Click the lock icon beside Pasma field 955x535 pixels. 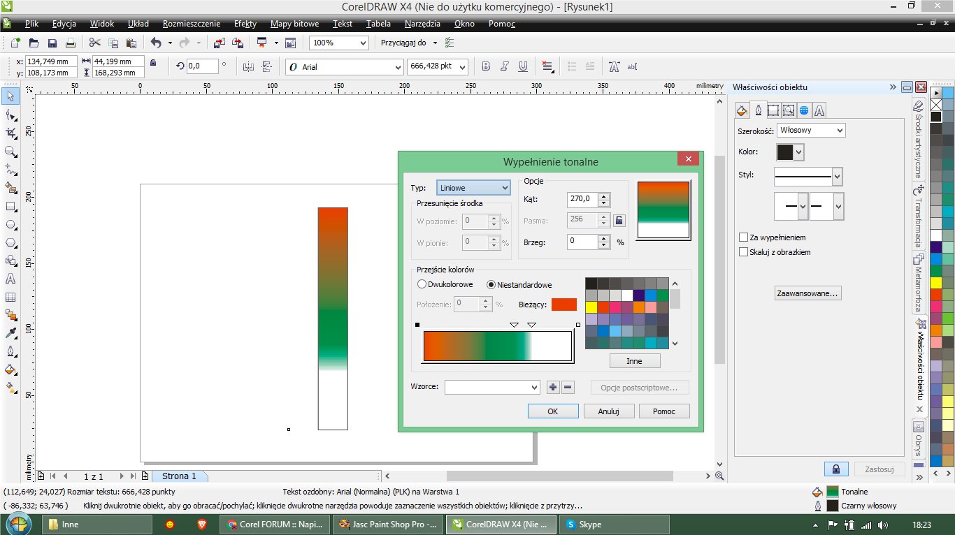[x=619, y=221]
